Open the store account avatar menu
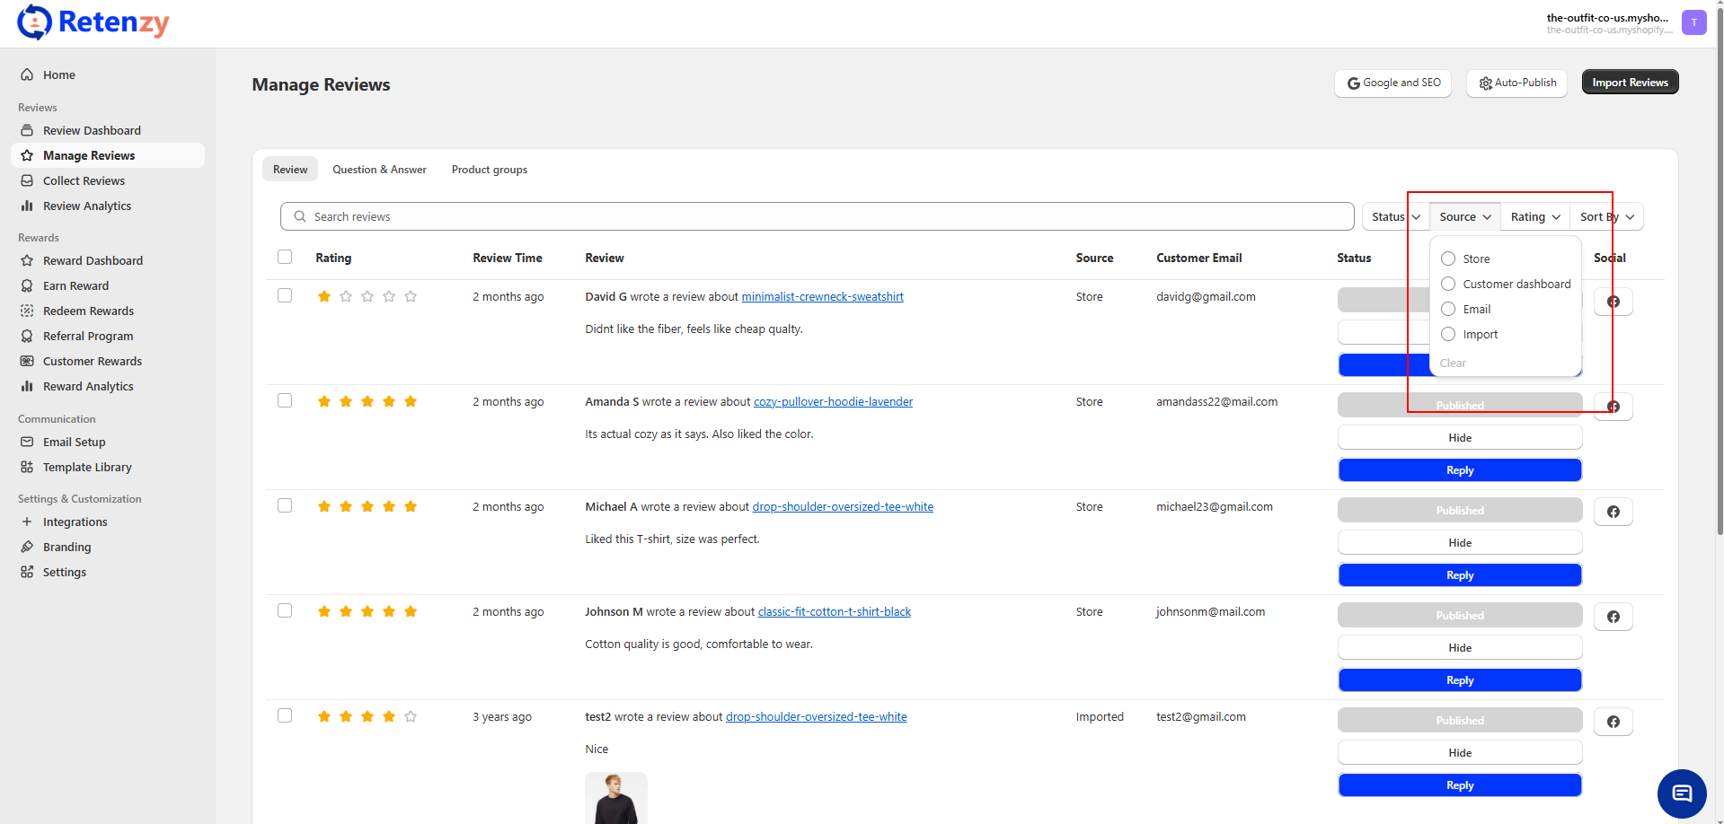Viewport: 1724px width, 824px height. (1693, 22)
